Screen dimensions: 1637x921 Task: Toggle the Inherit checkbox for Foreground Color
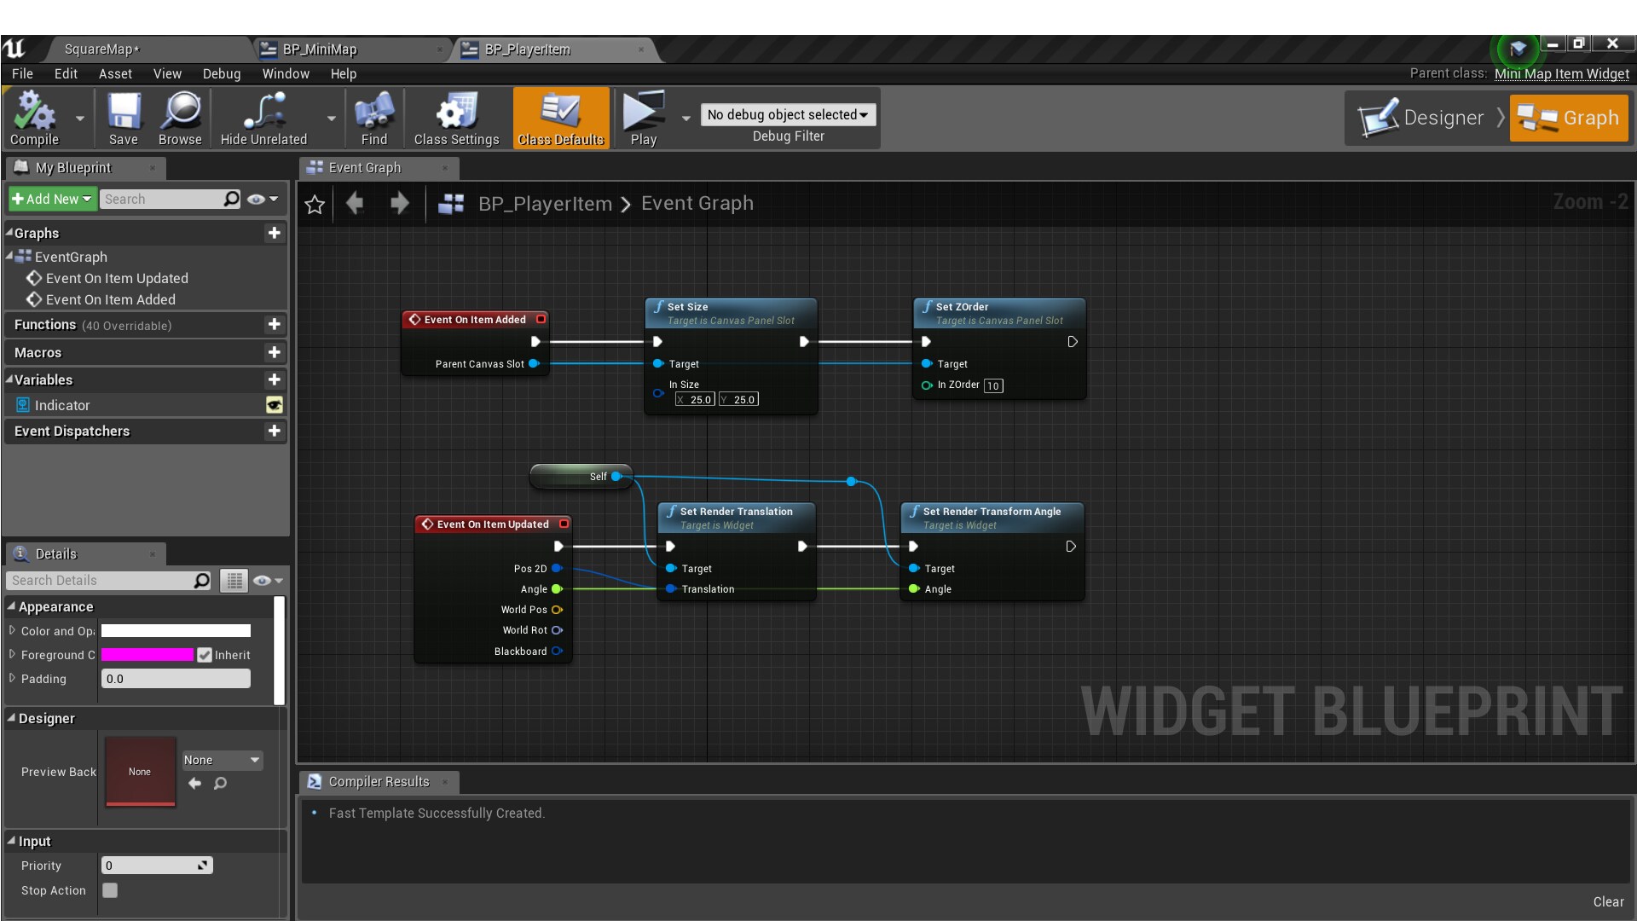203,655
